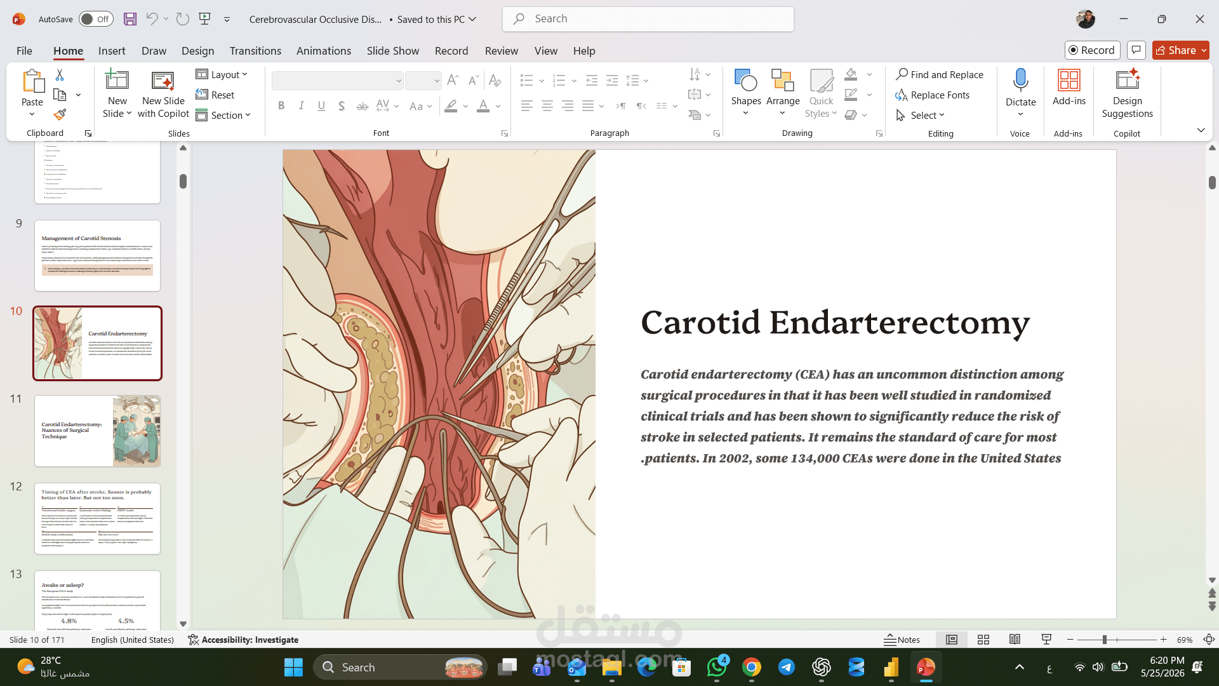
Task: Open the Layout dropdown
Action: 222,74
